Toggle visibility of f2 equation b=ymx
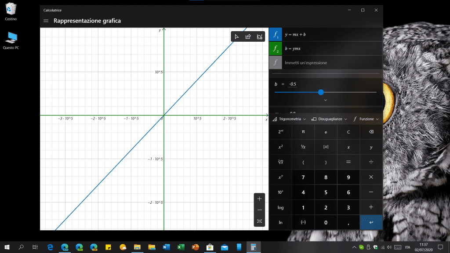450x253 pixels. pos(275,48)
